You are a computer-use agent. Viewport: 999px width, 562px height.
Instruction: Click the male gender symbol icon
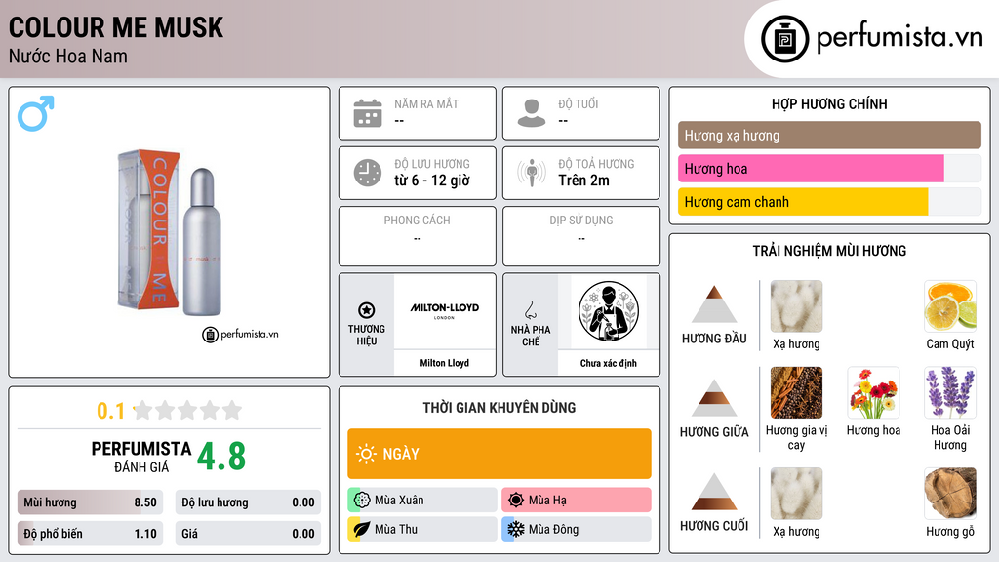click(36, 113)
